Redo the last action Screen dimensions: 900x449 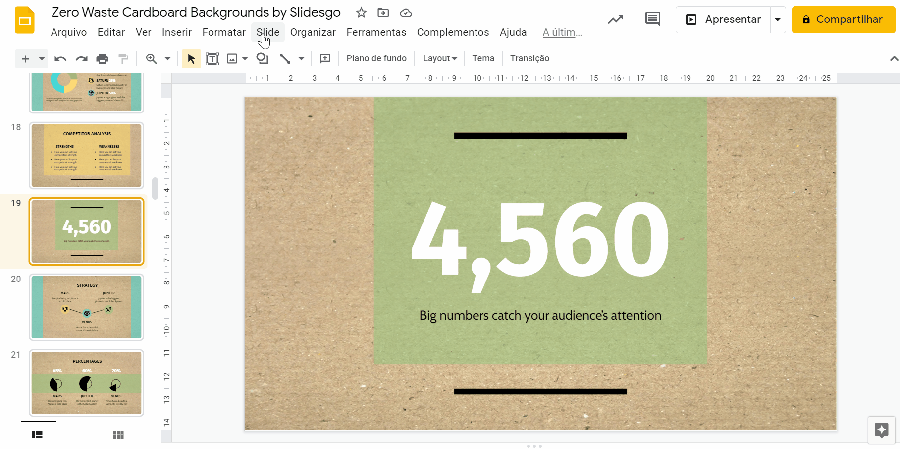pos(82,59)
